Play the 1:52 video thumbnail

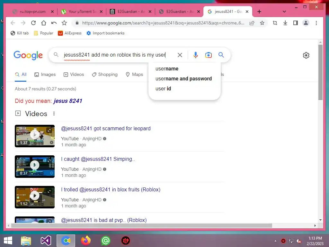pos(35,197)
